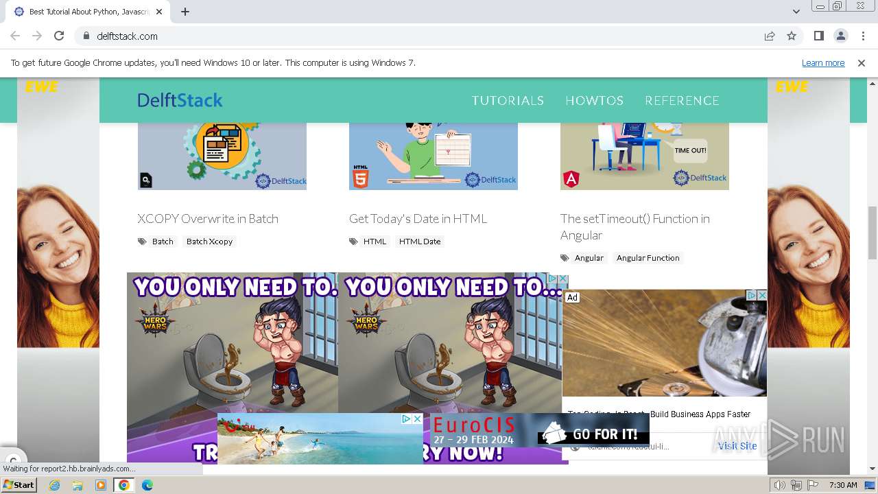Open the Learn more link
The width and height of the screenshot is (878, 494).
(823, 62)
